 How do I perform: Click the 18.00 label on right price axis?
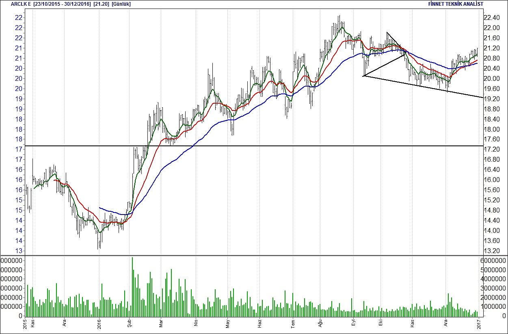(492, 130)
